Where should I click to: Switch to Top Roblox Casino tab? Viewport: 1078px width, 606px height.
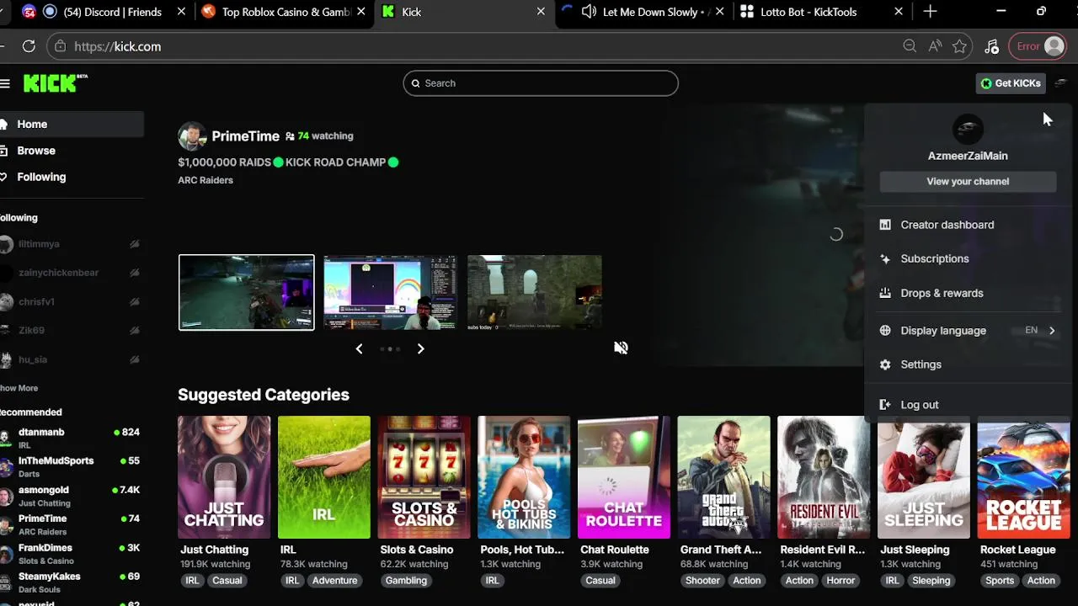click(283, 12)
